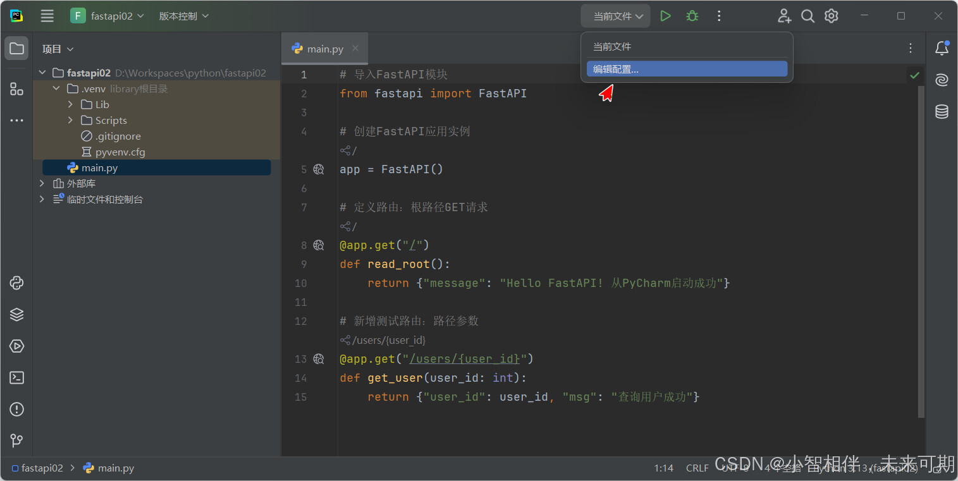Show notifications bell icon
This screenshot has width=958, height=481.
(x=942, y=48)
